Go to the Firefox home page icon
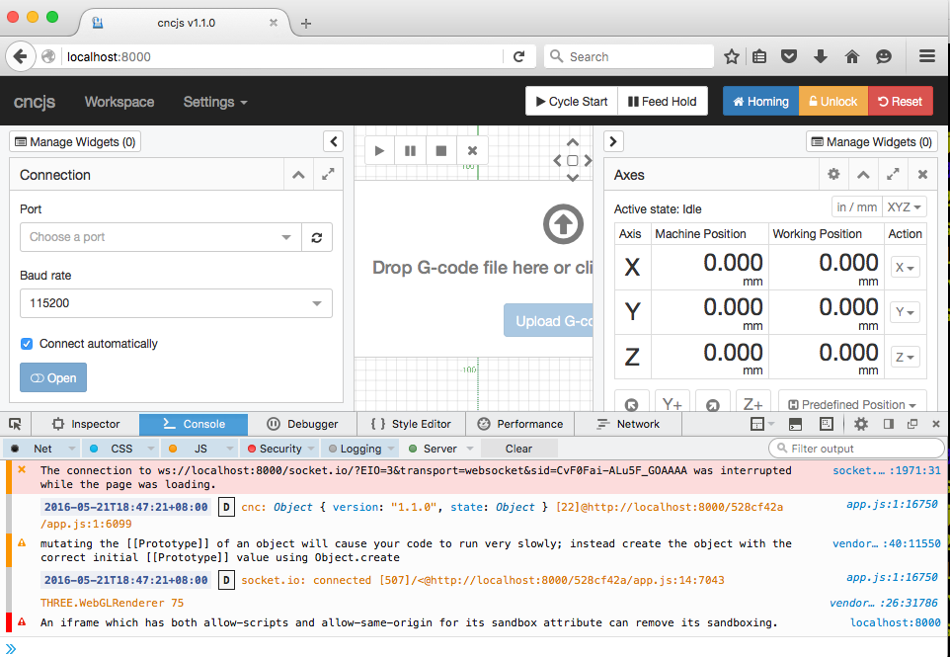Viewport: 950px width, 657px height. pos(852,56)
